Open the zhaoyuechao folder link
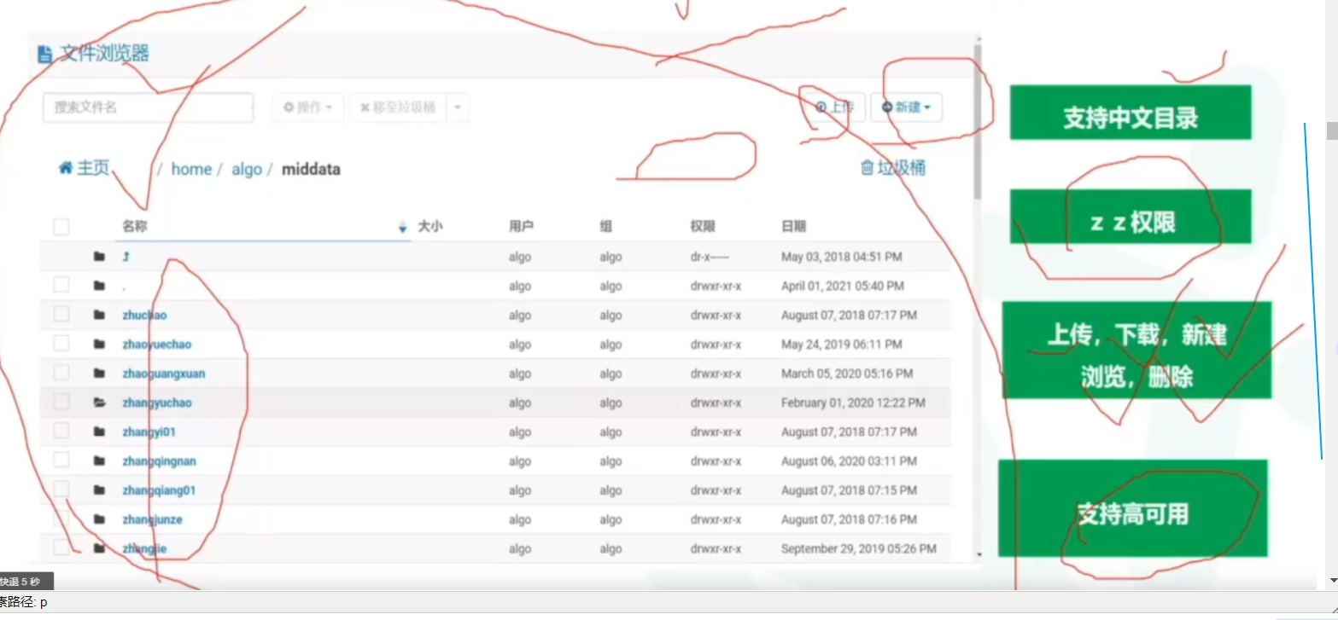 click(157, 345)
